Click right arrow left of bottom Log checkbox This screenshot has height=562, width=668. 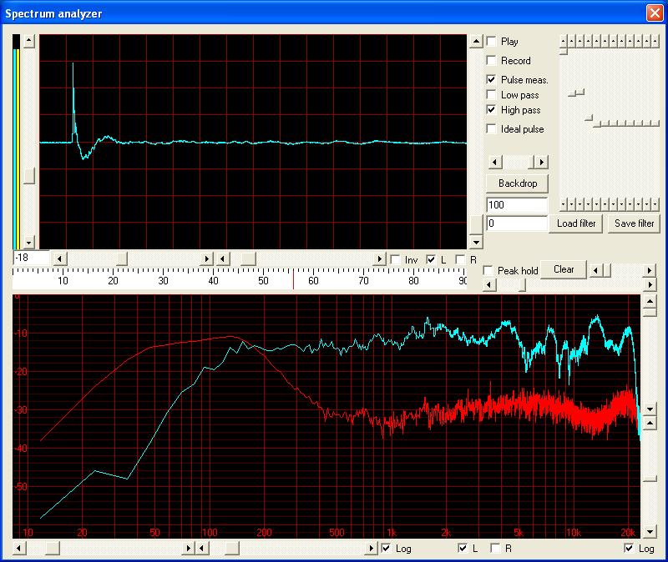372,549
